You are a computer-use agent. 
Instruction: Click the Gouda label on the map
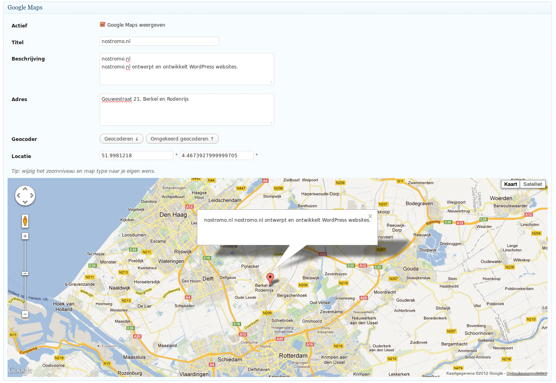pos(411,269)
